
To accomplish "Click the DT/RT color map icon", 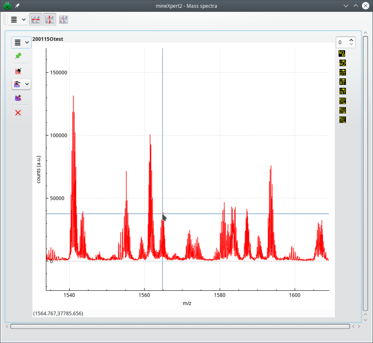I will (x=342, y=120).
